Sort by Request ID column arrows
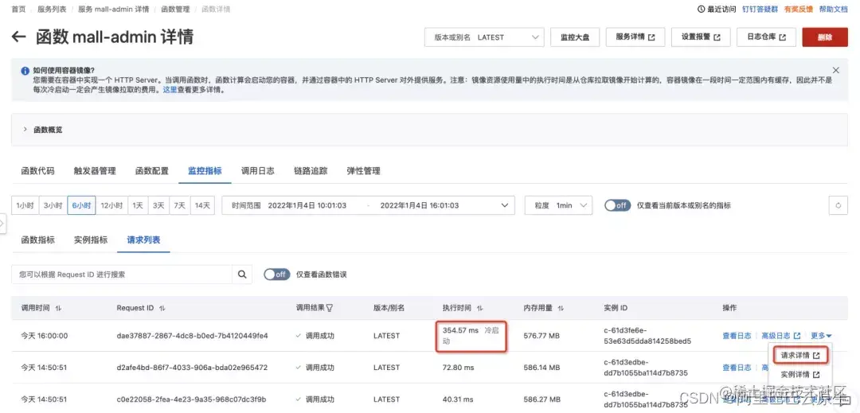This screenshot has height=413, width=860. [162, 309]
